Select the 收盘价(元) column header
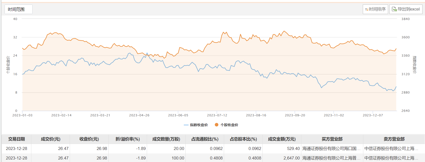425x162 pixels. point(89,139)
